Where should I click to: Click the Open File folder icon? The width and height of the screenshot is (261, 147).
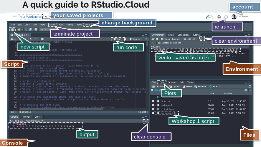pyautogui.click(x=19, y=29)
